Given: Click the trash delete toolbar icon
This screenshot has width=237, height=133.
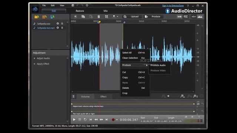Looking at the screenshot, I should coord(99,17).
